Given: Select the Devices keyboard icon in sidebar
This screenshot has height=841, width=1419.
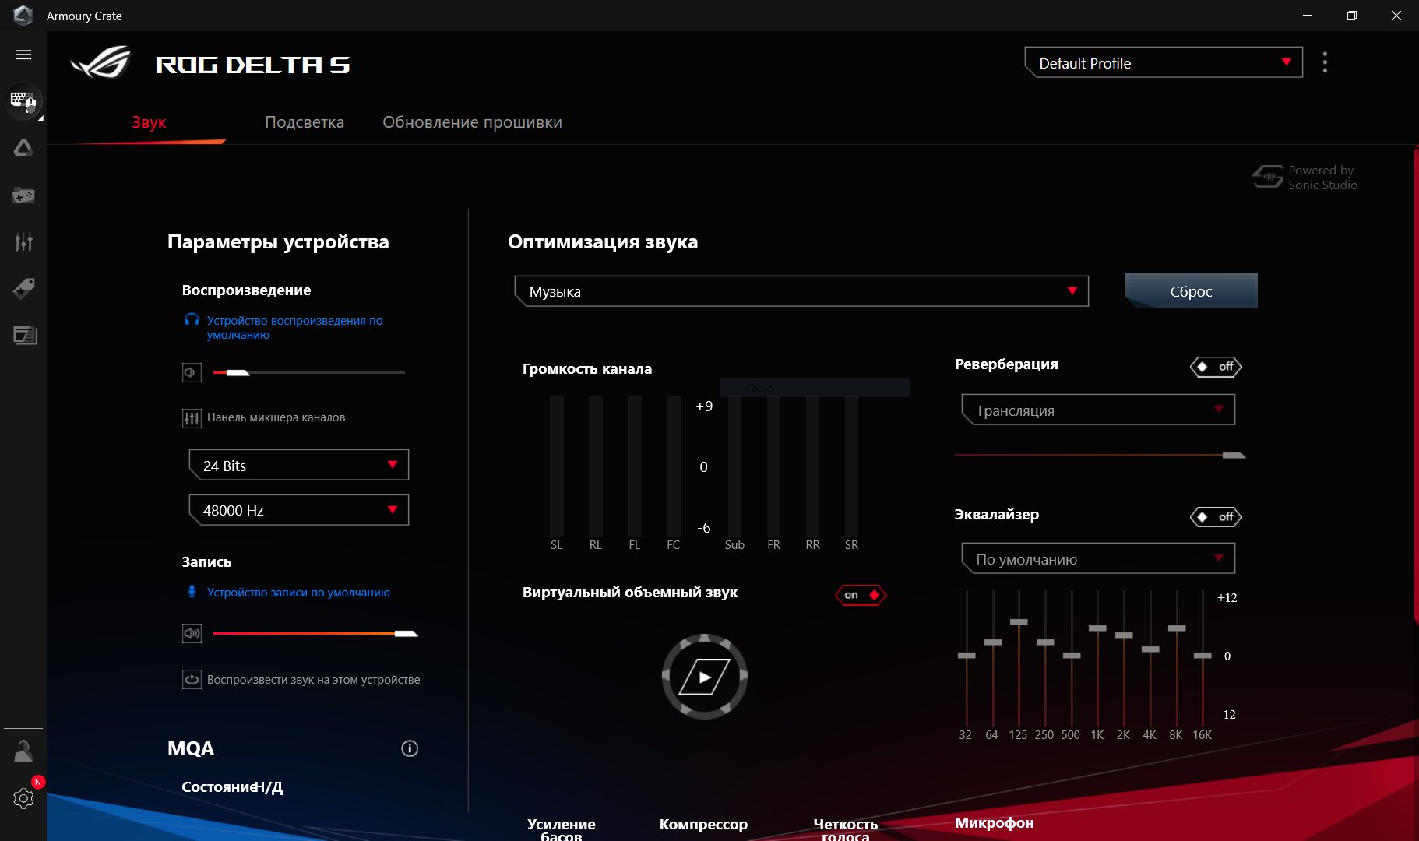Looking at the screenshot, I should (23, 100).
